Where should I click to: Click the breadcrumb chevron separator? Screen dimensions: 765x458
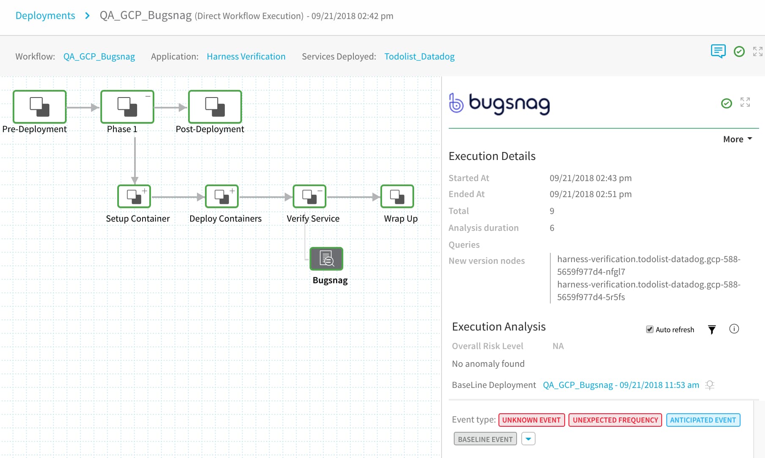87,16
